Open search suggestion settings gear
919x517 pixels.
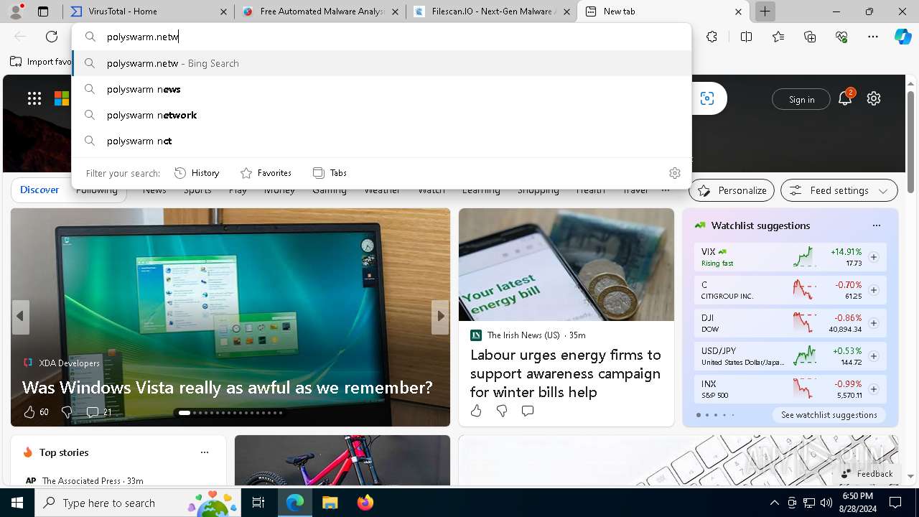675,173
